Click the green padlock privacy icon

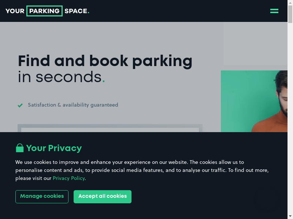[19, 148]
